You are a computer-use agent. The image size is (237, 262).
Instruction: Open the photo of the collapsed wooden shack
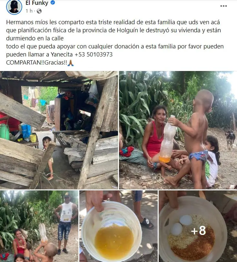(59, 130)
